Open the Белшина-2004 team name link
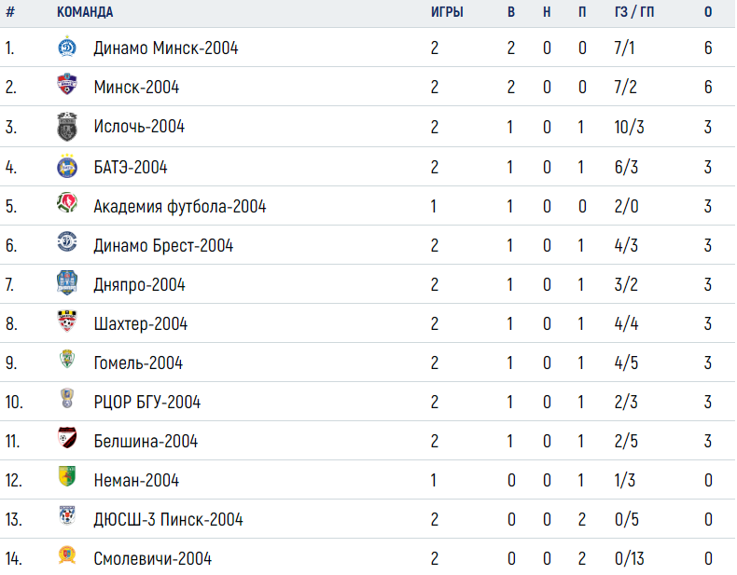The width and height of the screenshot is (737, 575). coord(146,441)
